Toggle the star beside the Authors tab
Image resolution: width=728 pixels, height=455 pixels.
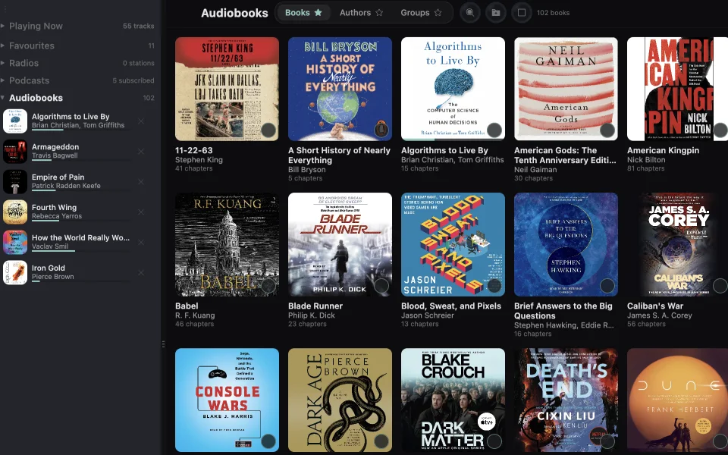click(379, 13)
